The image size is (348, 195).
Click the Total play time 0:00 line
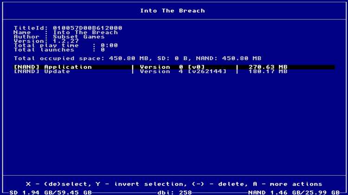(66, 45)
